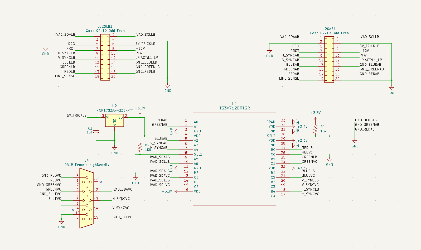Pick the R2 10k resistor symbol
421x250 pixels.
point(140,147)
